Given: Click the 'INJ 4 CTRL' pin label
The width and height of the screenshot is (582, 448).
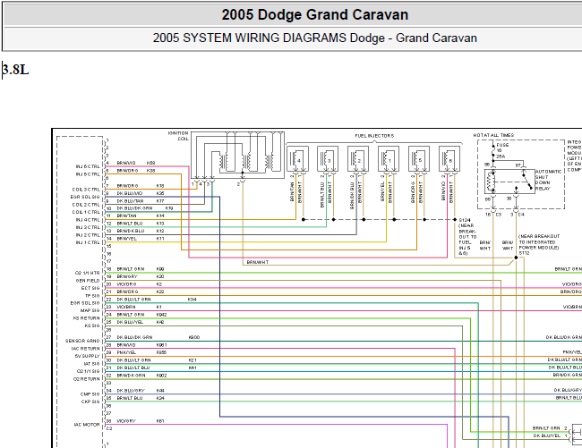Looking at the screenshot, I should [88, 220].
